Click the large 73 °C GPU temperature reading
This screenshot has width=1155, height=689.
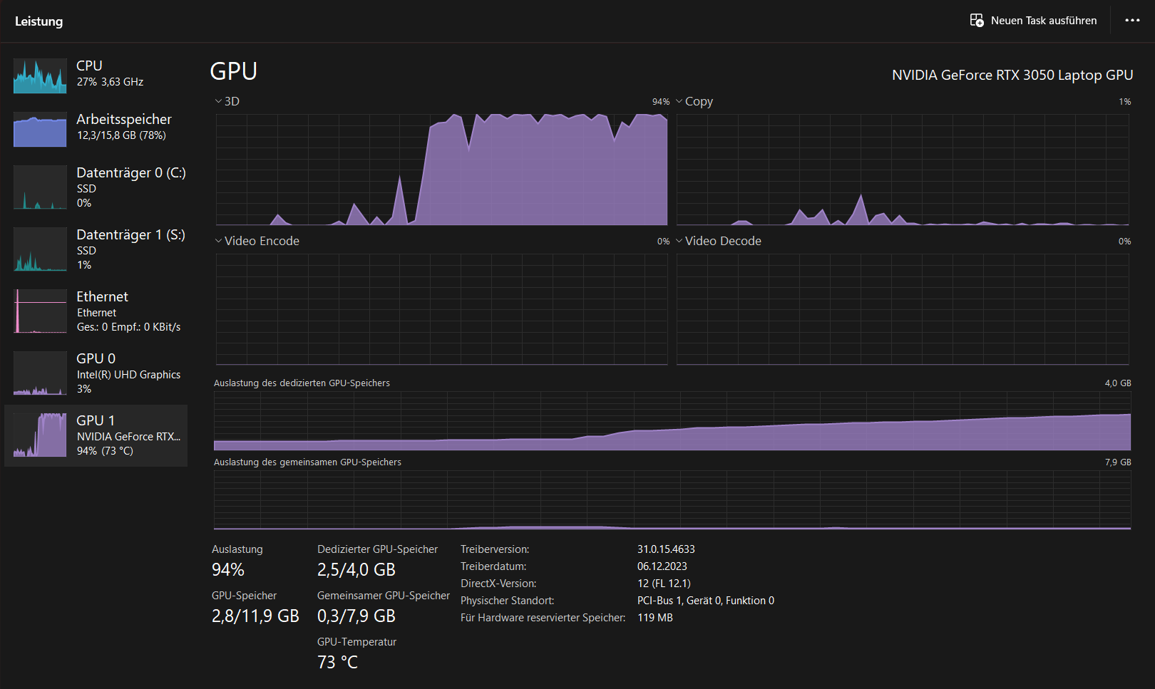coord(338,663)
